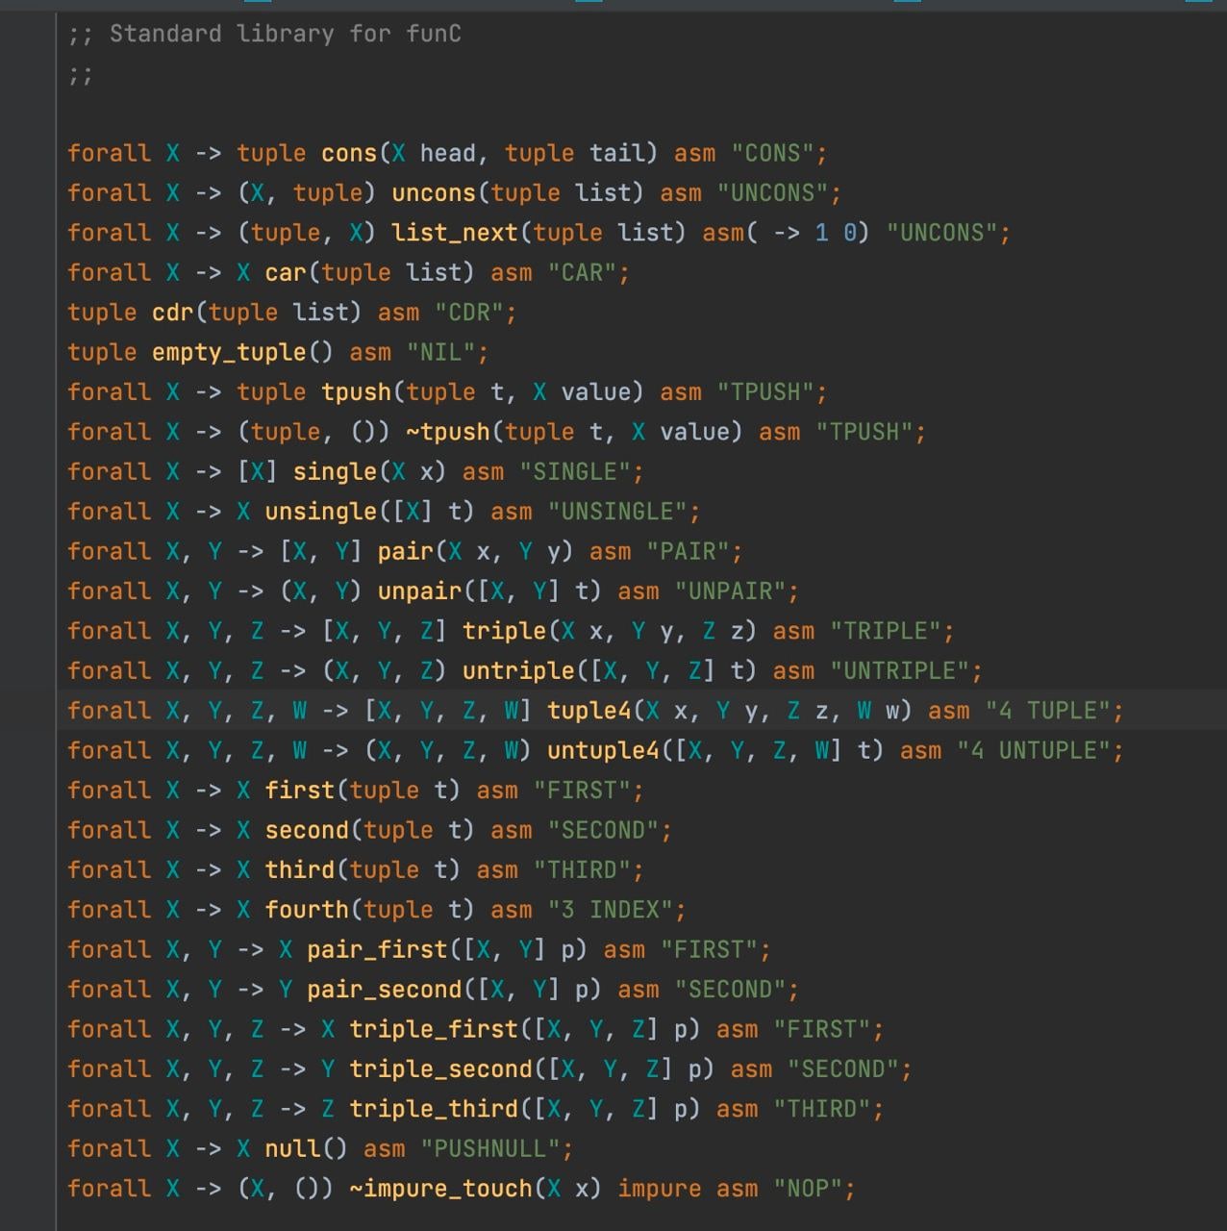Click the "CONS" asm string

click(x=772, y=153)
